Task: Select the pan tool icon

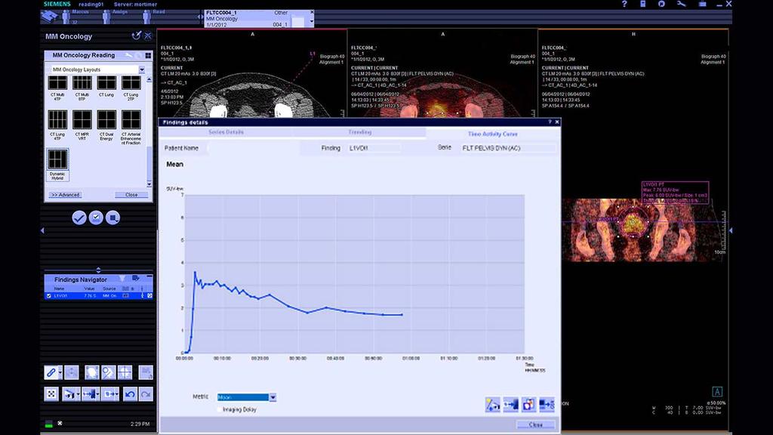Action: point(72,372)
